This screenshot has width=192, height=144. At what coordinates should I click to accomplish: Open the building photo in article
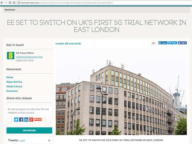[121, 91]
